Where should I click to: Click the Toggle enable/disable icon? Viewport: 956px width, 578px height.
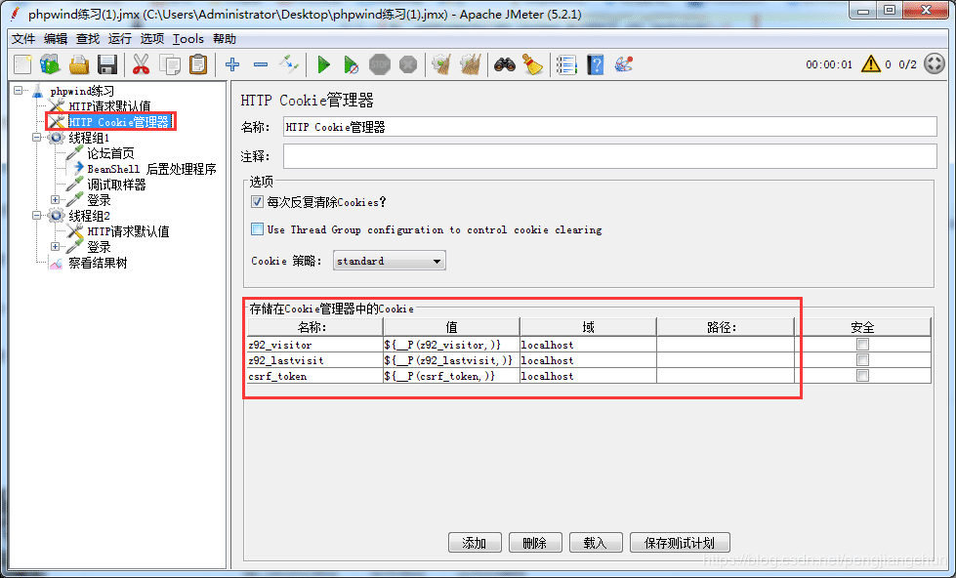(x=289, y=64)
